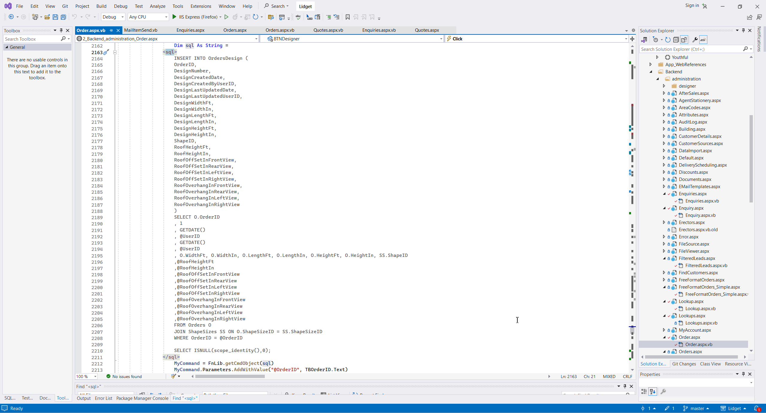Viewport: 766px width, 413px height.
Task: Click the Save All toolbar icon
Action: click(x=63, y=17)
